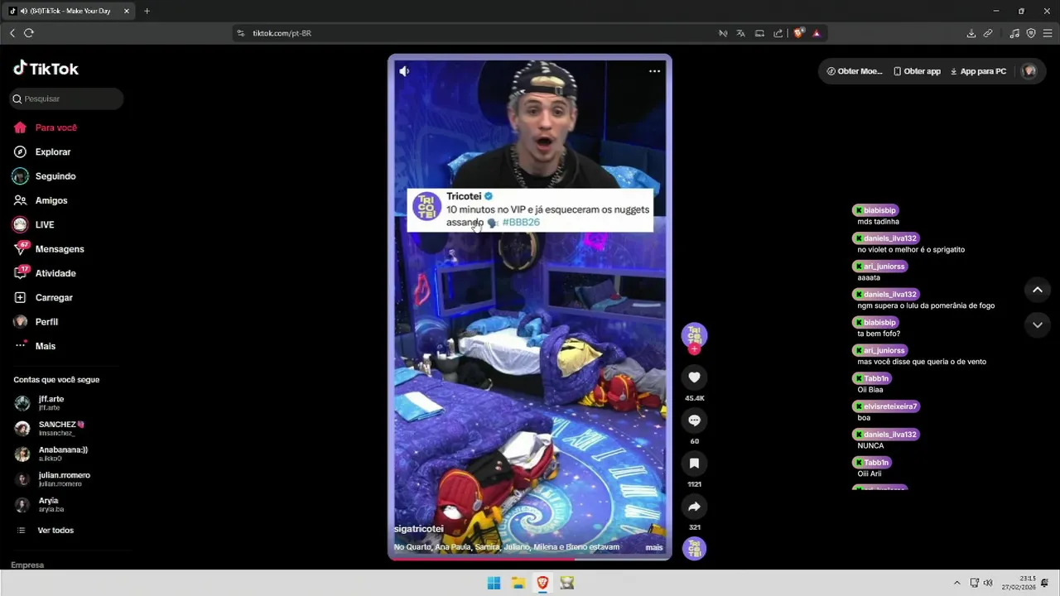Viewport: 1060px width, 596px height.
Task: Go to the previous video with up chevron
Action: click(x=1038, y=290)
